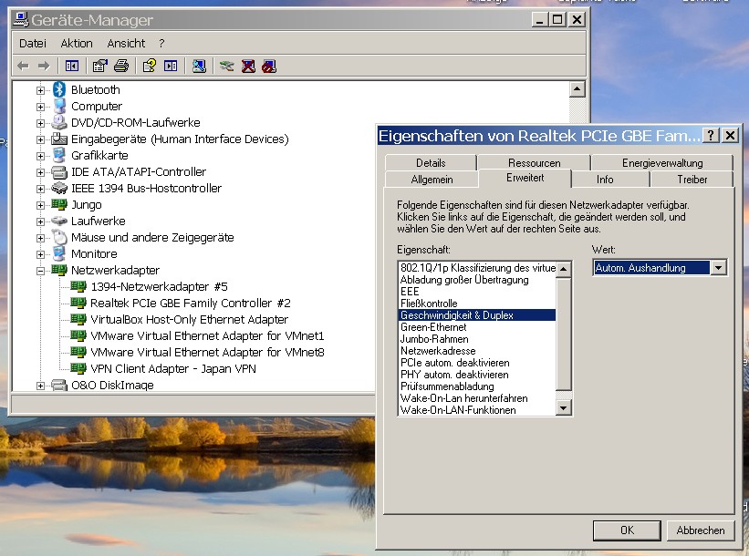Screen dimensions: 749x556
Task: Click the Mäuse mouse icon
Action: click(59, 237)
